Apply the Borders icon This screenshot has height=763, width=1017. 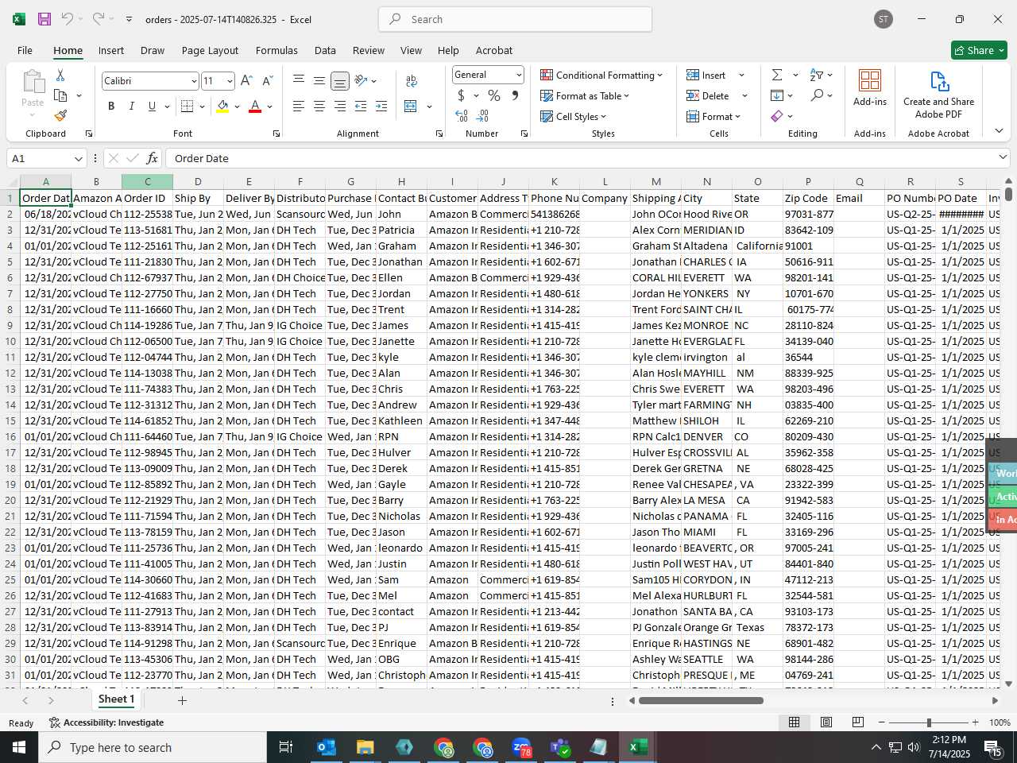(188, 107)
